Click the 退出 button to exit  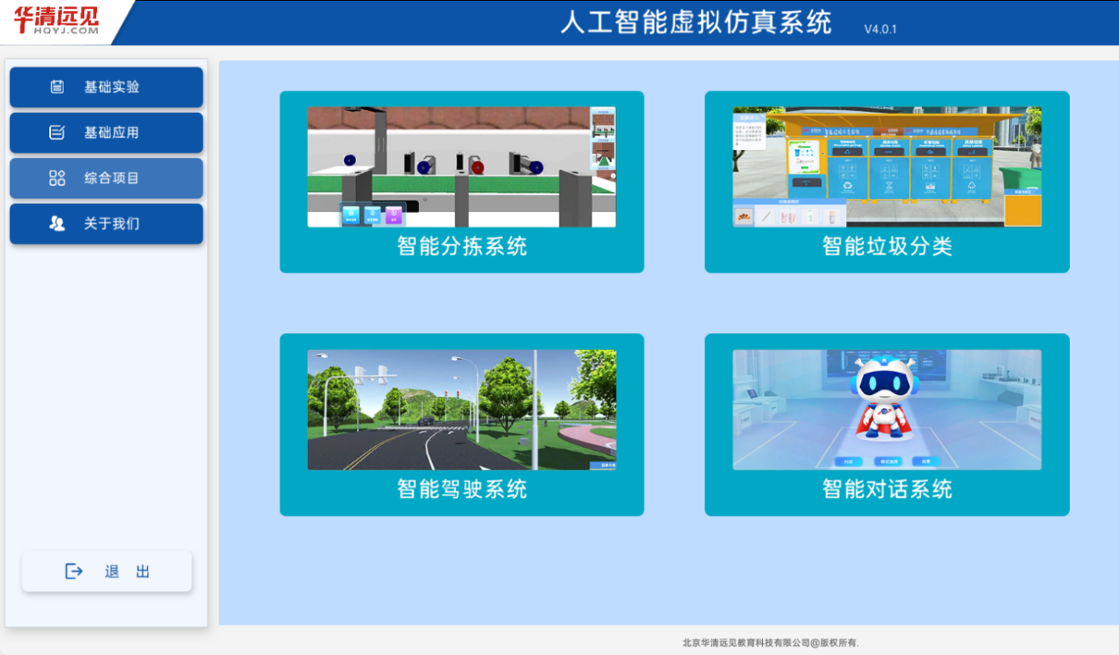(106, 571)
